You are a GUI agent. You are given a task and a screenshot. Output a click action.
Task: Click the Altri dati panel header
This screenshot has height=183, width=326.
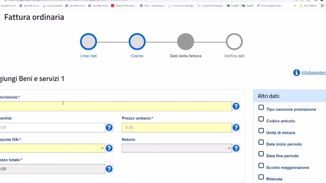click(x=289, y=96)
